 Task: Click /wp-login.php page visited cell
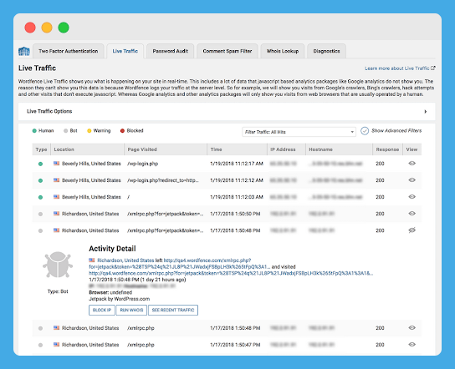(x=143, y=164)
